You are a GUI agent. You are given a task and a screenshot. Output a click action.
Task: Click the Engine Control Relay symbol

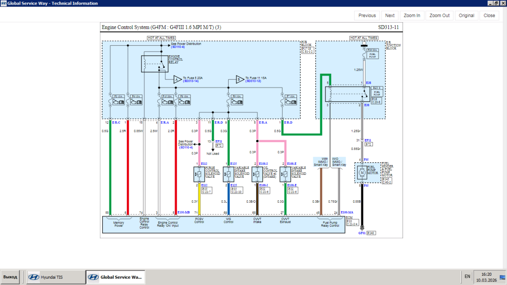coord(154,64)
